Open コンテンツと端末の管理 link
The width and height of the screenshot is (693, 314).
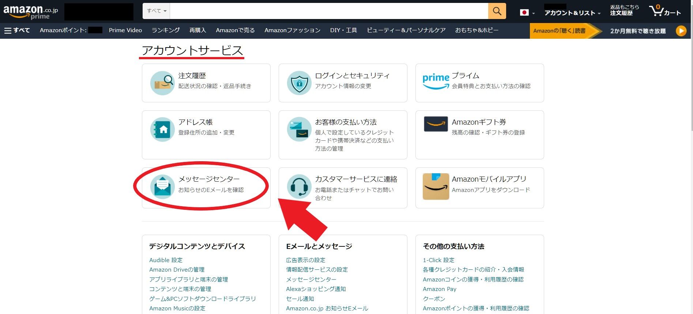180,289
